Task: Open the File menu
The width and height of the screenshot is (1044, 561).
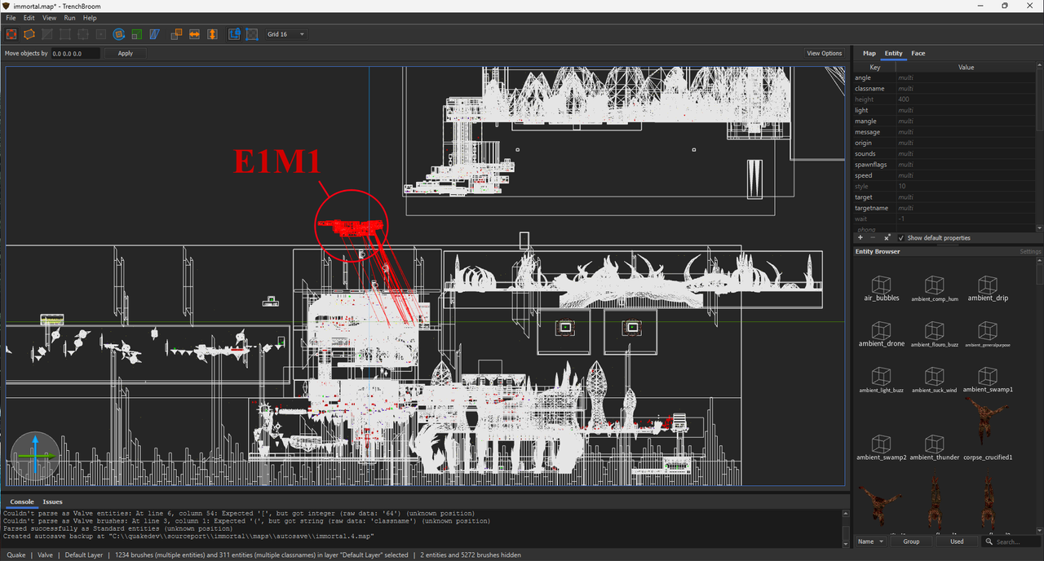Action: coord(11,18)
